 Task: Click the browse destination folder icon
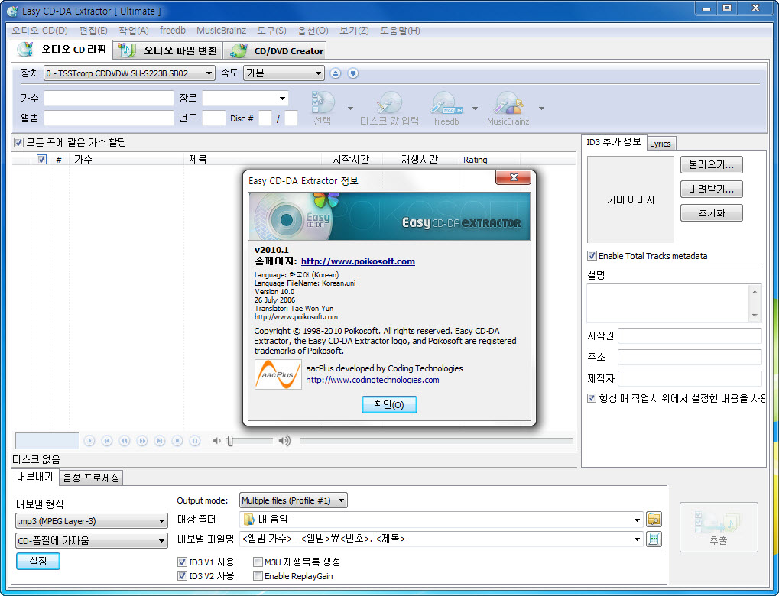point(654,520)
